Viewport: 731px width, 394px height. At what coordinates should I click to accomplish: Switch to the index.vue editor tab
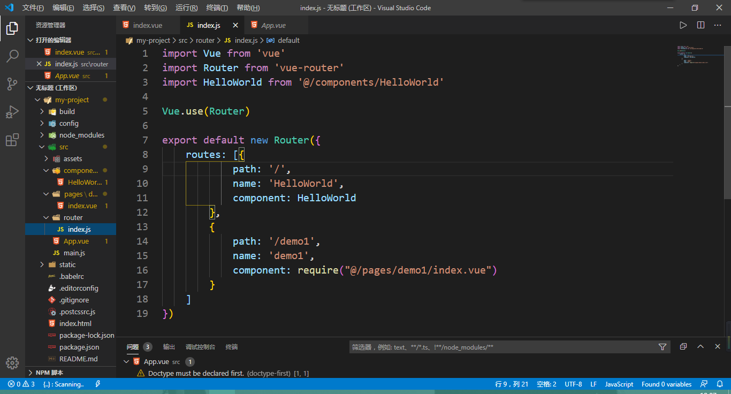point(148,25)
